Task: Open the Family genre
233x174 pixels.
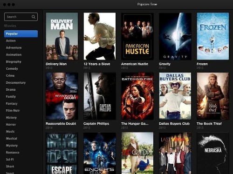Action: [11, 97]
